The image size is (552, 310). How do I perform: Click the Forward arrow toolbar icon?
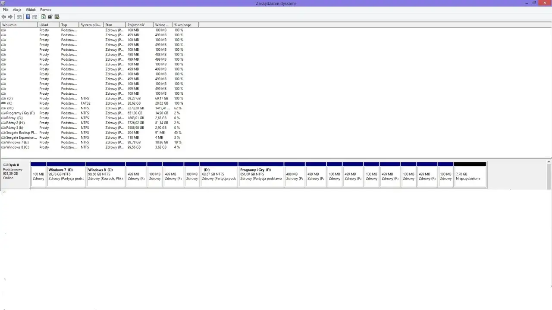click(x=10, y=17)
